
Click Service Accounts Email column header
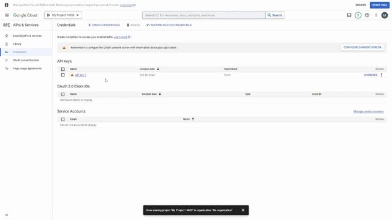pyautogui.click(x=73, y=119)
